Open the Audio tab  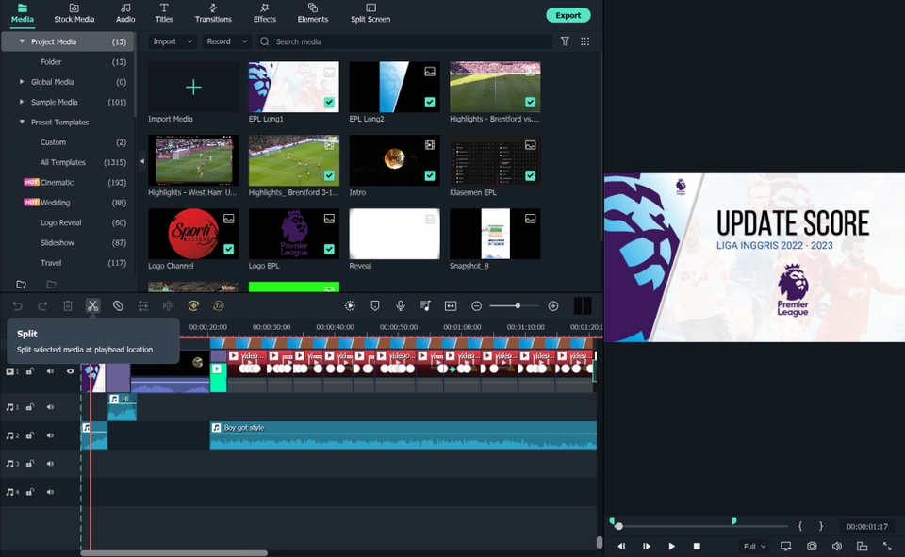[x=125, y=13]
